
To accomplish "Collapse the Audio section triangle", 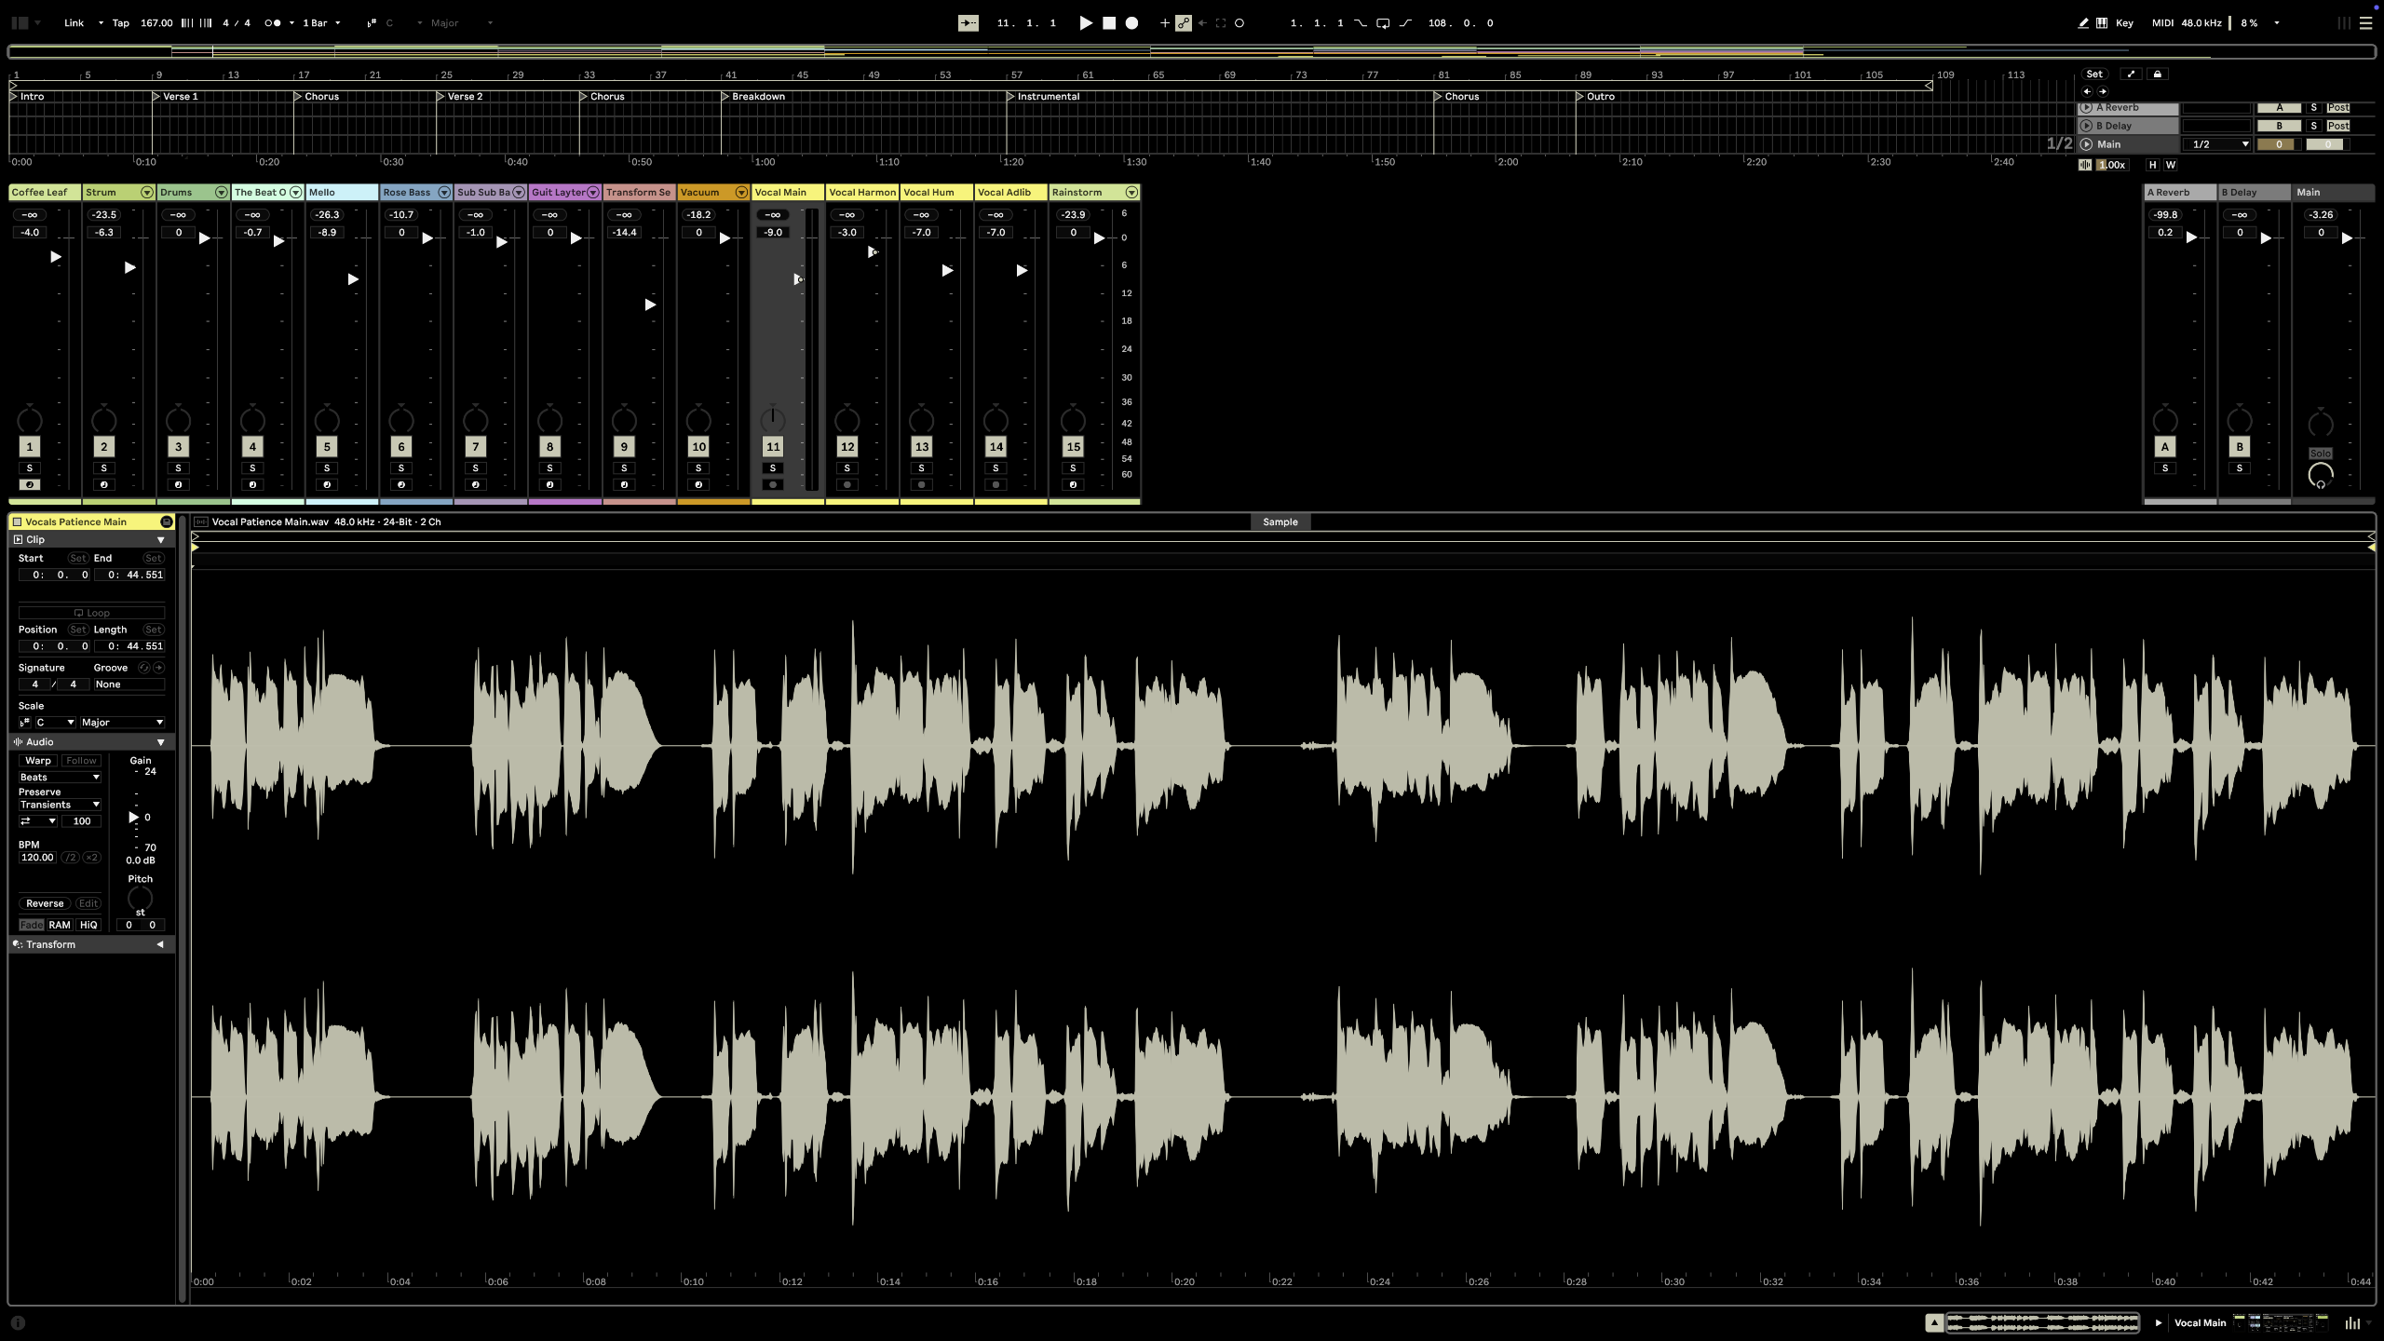I will [x=160, y=742].
